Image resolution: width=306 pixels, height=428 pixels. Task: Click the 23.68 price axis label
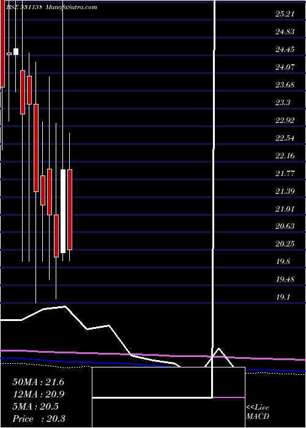(285, 85)
